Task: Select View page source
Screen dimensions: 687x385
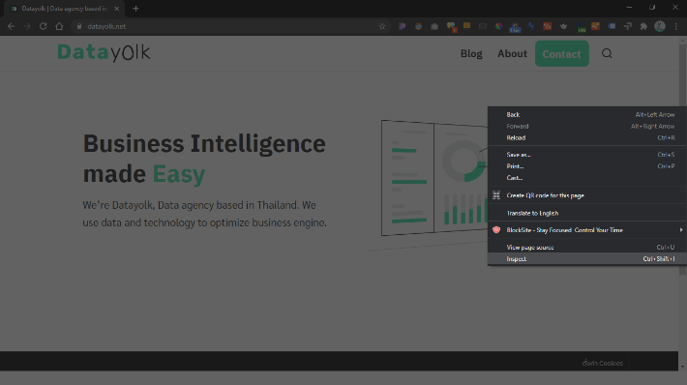Action: [x=587, y=248]
